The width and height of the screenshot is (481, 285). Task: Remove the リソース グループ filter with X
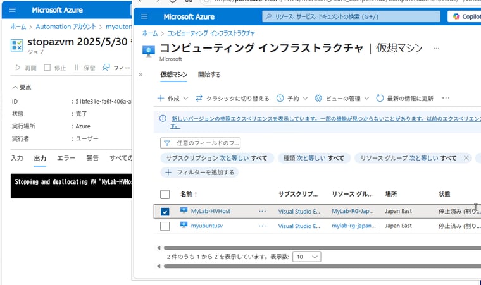point(466,158)
